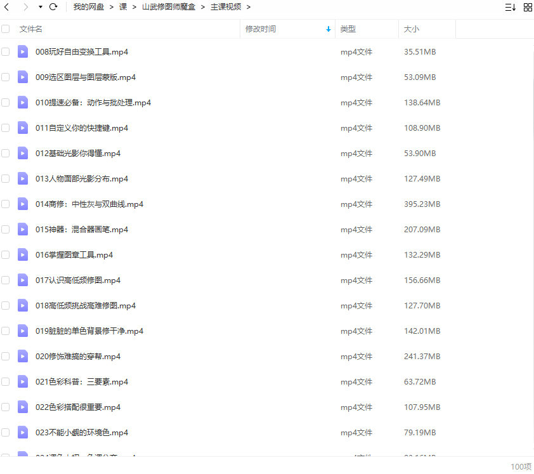Click mp4文件 type in 015神器 row

[356, 229]
